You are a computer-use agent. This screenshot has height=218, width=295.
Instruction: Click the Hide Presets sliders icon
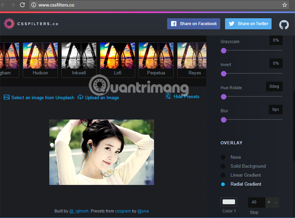click(x=168, y=96)
